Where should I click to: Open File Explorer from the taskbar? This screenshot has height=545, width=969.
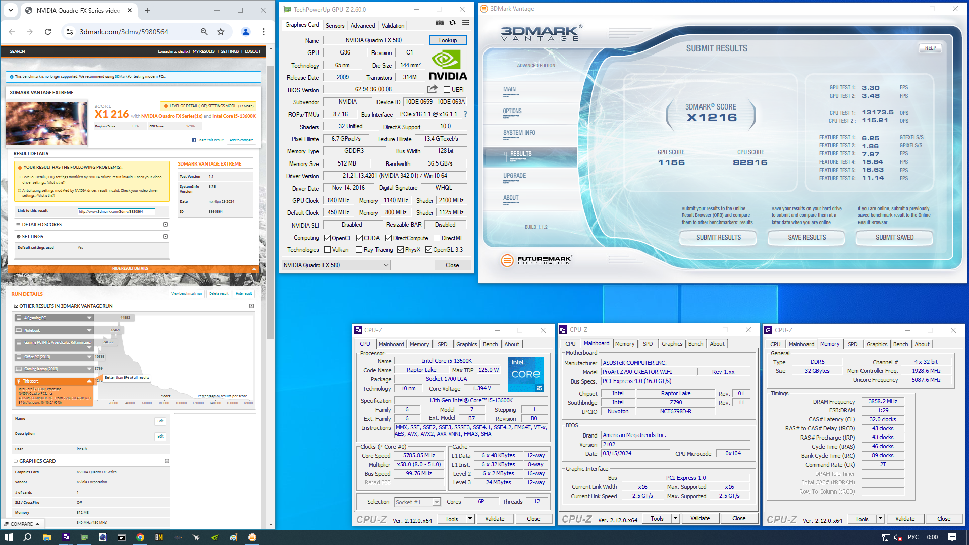tap(46, 537)
